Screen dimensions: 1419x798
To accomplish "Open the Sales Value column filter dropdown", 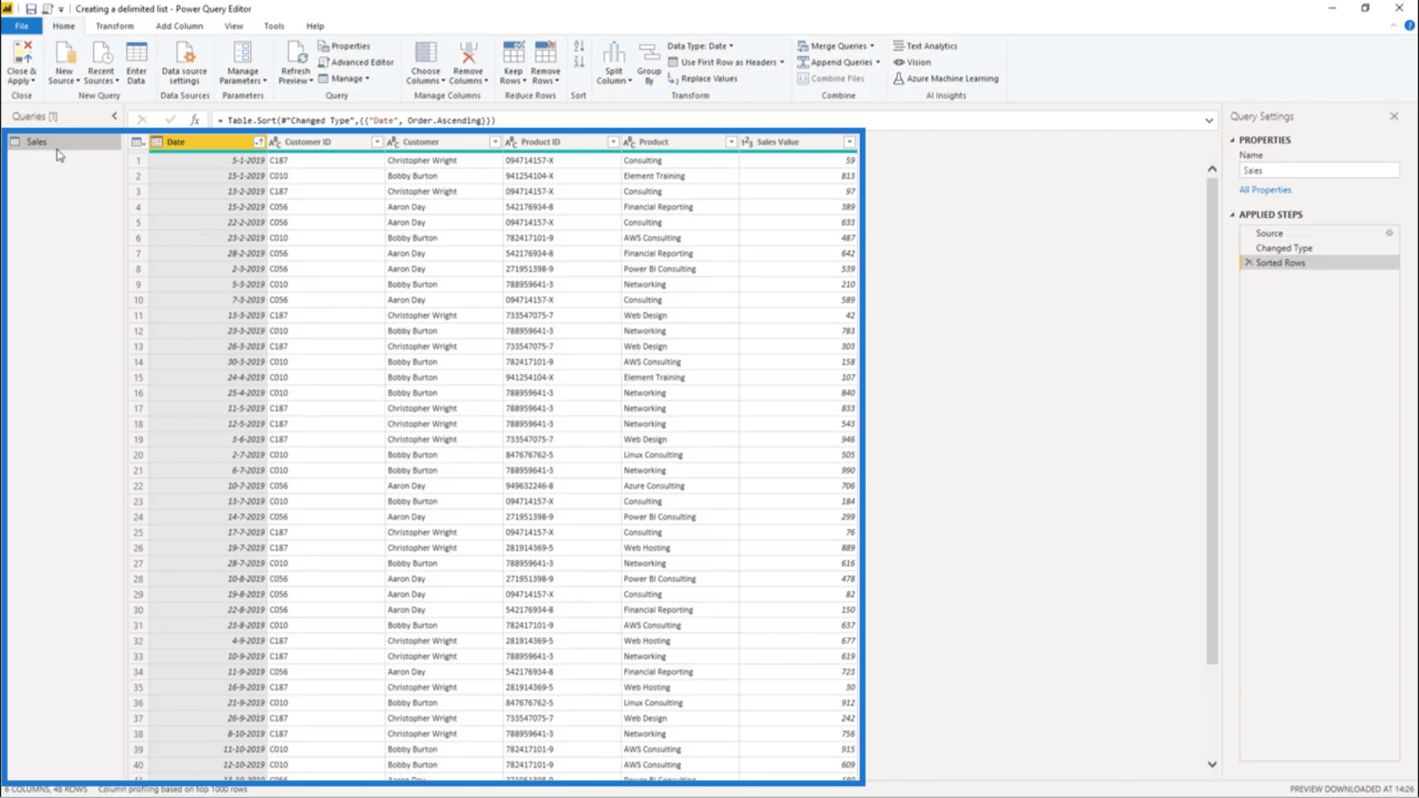I will pyautogui.click(x=849, y=142).
